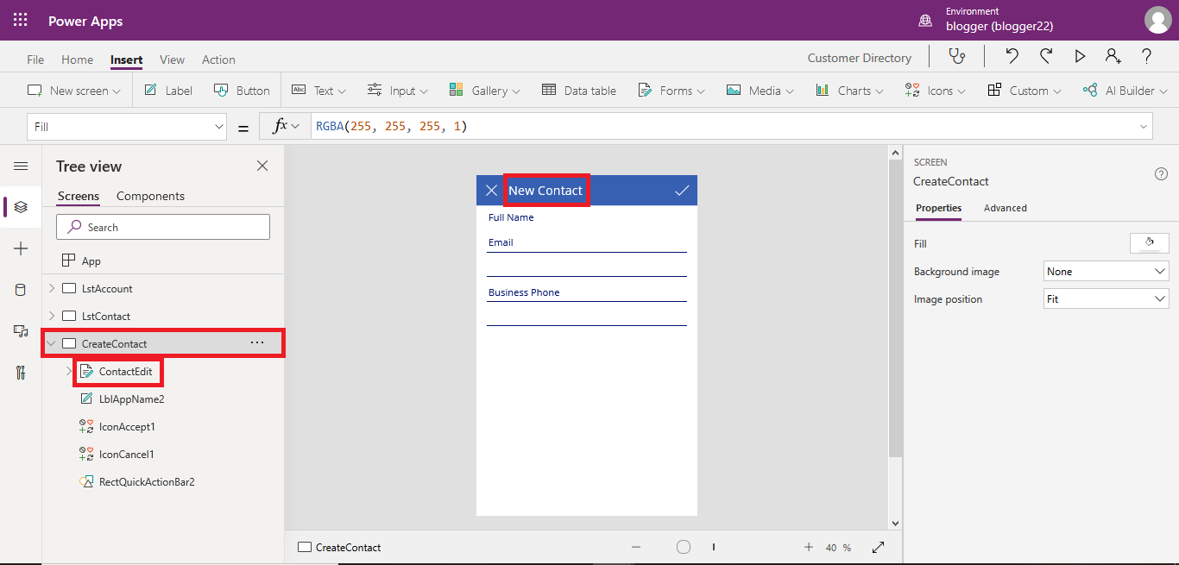Insert a Button control
This screenshot has width=1179, height=565.
click(x=242, y=91)
